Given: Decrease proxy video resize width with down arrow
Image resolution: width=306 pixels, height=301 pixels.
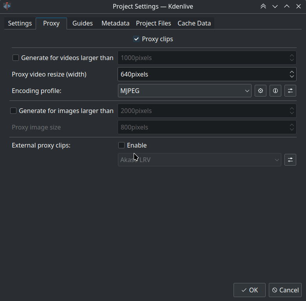Looking at the screenshot, I should click(292, 77).
